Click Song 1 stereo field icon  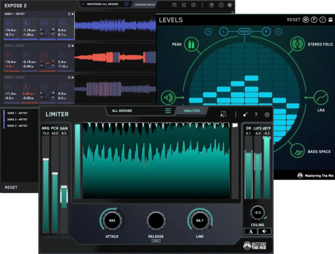tap(44, 23)
